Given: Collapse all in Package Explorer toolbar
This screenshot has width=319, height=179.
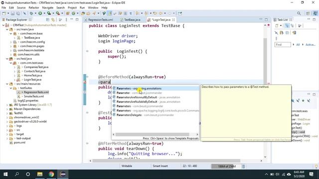Looking at the screenshot, I should tap(48, 20).
